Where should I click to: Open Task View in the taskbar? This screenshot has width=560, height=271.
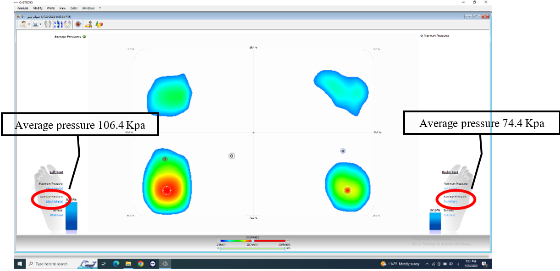pos(104,264)
